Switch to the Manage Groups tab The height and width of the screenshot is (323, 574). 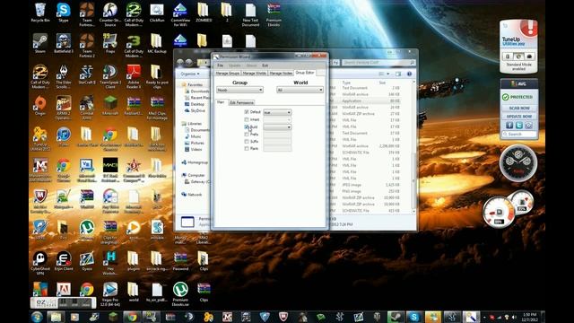[x=227, y=74]
